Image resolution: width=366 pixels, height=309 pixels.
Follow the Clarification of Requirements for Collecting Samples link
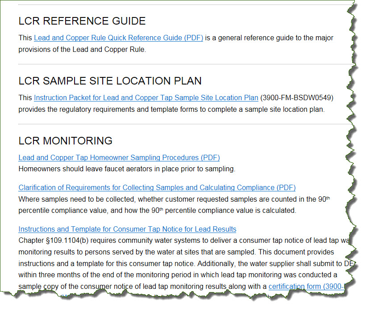coord(157,187)
